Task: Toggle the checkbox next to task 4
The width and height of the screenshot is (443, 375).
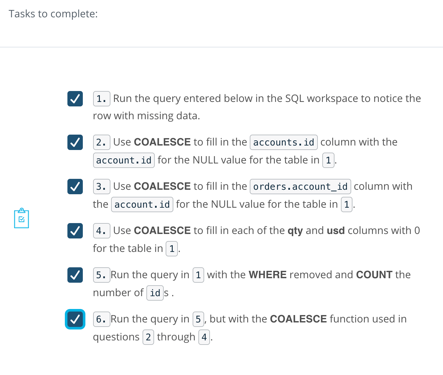Action: click(75, 231)
